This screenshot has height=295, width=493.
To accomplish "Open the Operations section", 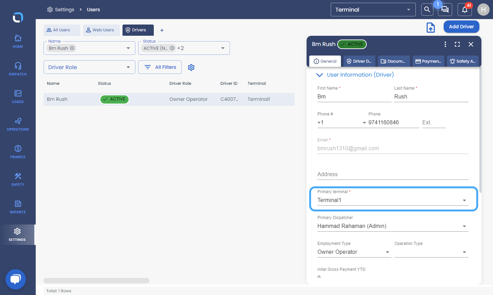I will pos(18,124).
